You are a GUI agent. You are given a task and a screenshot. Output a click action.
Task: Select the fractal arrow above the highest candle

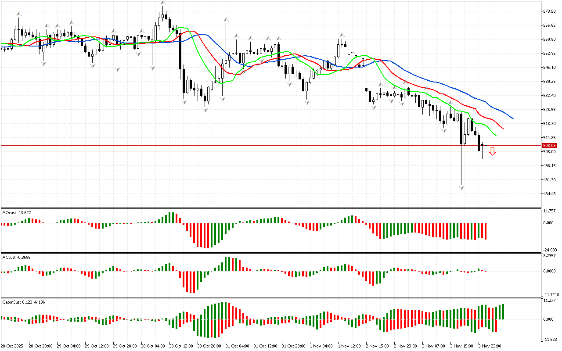coord(163,3)
